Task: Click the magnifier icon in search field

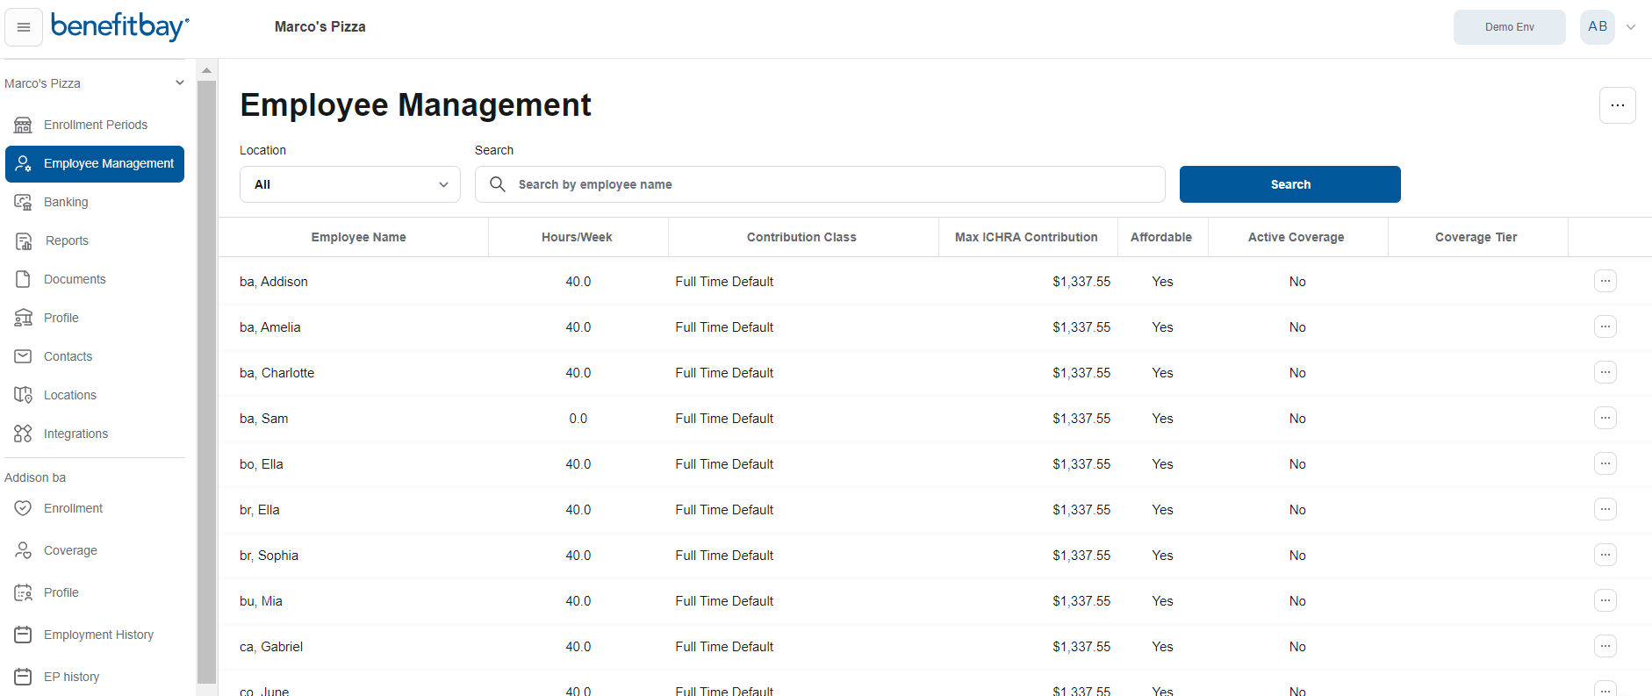Action: 498,184
